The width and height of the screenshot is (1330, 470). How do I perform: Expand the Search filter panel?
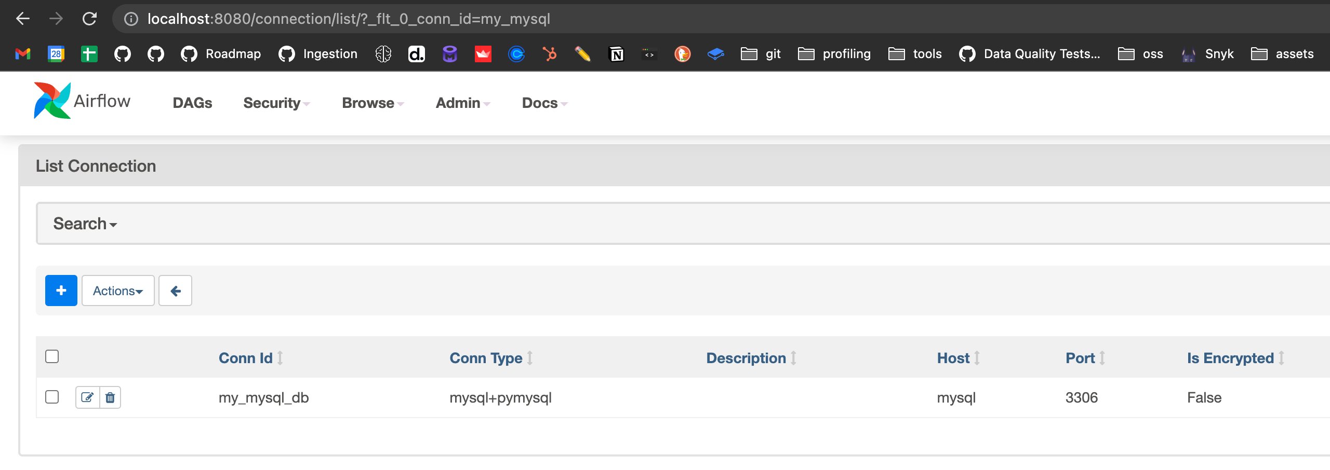pyautogui.click(x=85, y=224)
